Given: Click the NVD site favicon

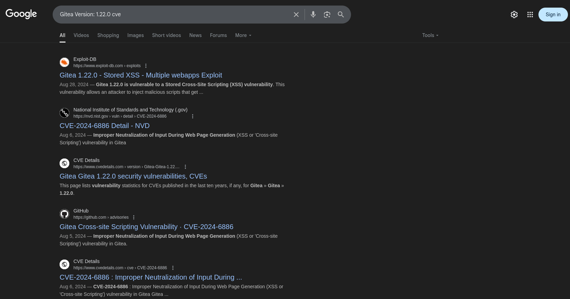Looking at the screenshot, I should coord(64,113).
